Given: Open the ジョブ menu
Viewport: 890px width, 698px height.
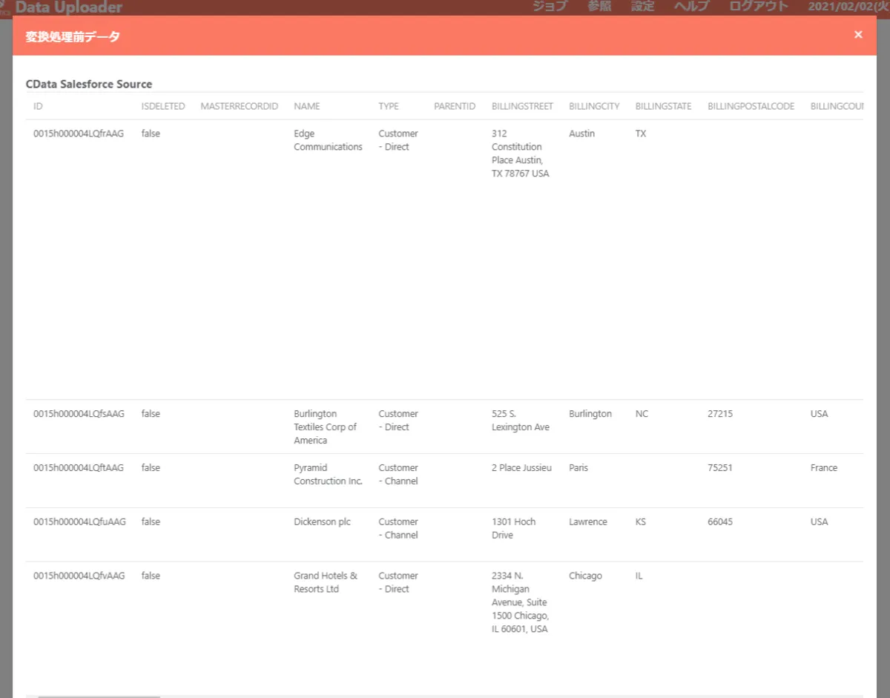Looking at the screenshot, I should 550,7.
